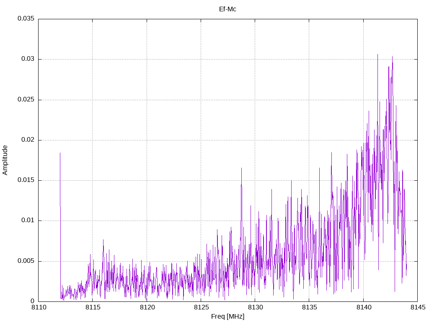429x322 pixels.
Task: Click the 8125 frequency tick label
Action: point(201,308)
